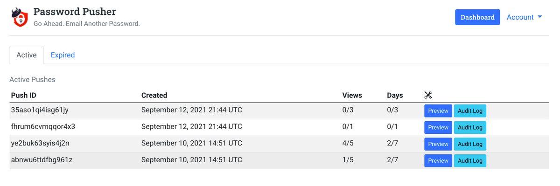Open Audit Log for push abnwu6ttdfbg961z
The width and height of the screenshot is (560, 186).
coord(470,161)
